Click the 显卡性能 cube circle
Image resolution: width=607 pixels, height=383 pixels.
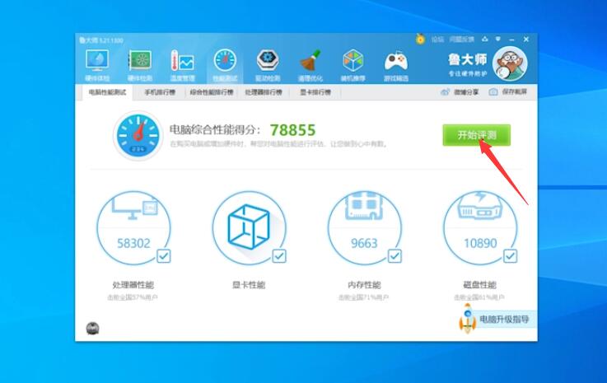(249, 228)
